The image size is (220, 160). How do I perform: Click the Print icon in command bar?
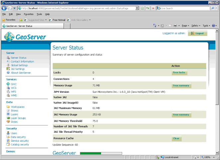(x=175, y=26)
